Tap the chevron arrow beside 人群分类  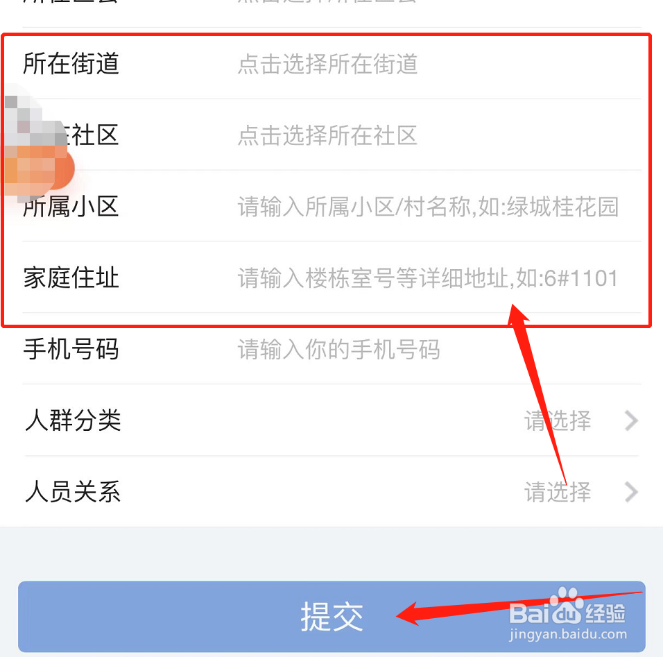(x=631, y=420)
